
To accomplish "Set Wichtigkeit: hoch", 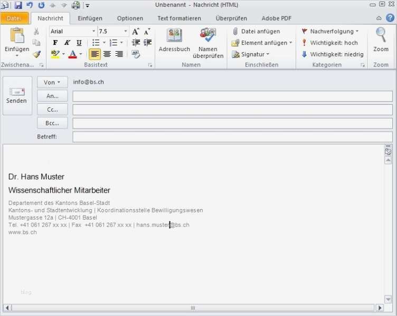I will pos(329,43).
